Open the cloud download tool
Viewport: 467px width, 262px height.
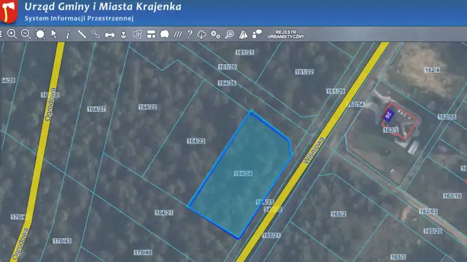click(x=202, y=34)
